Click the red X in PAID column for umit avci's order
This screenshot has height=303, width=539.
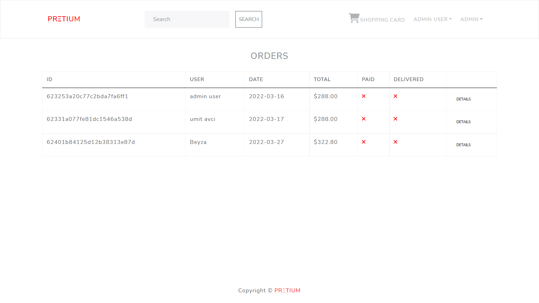(x=364, y=119)
